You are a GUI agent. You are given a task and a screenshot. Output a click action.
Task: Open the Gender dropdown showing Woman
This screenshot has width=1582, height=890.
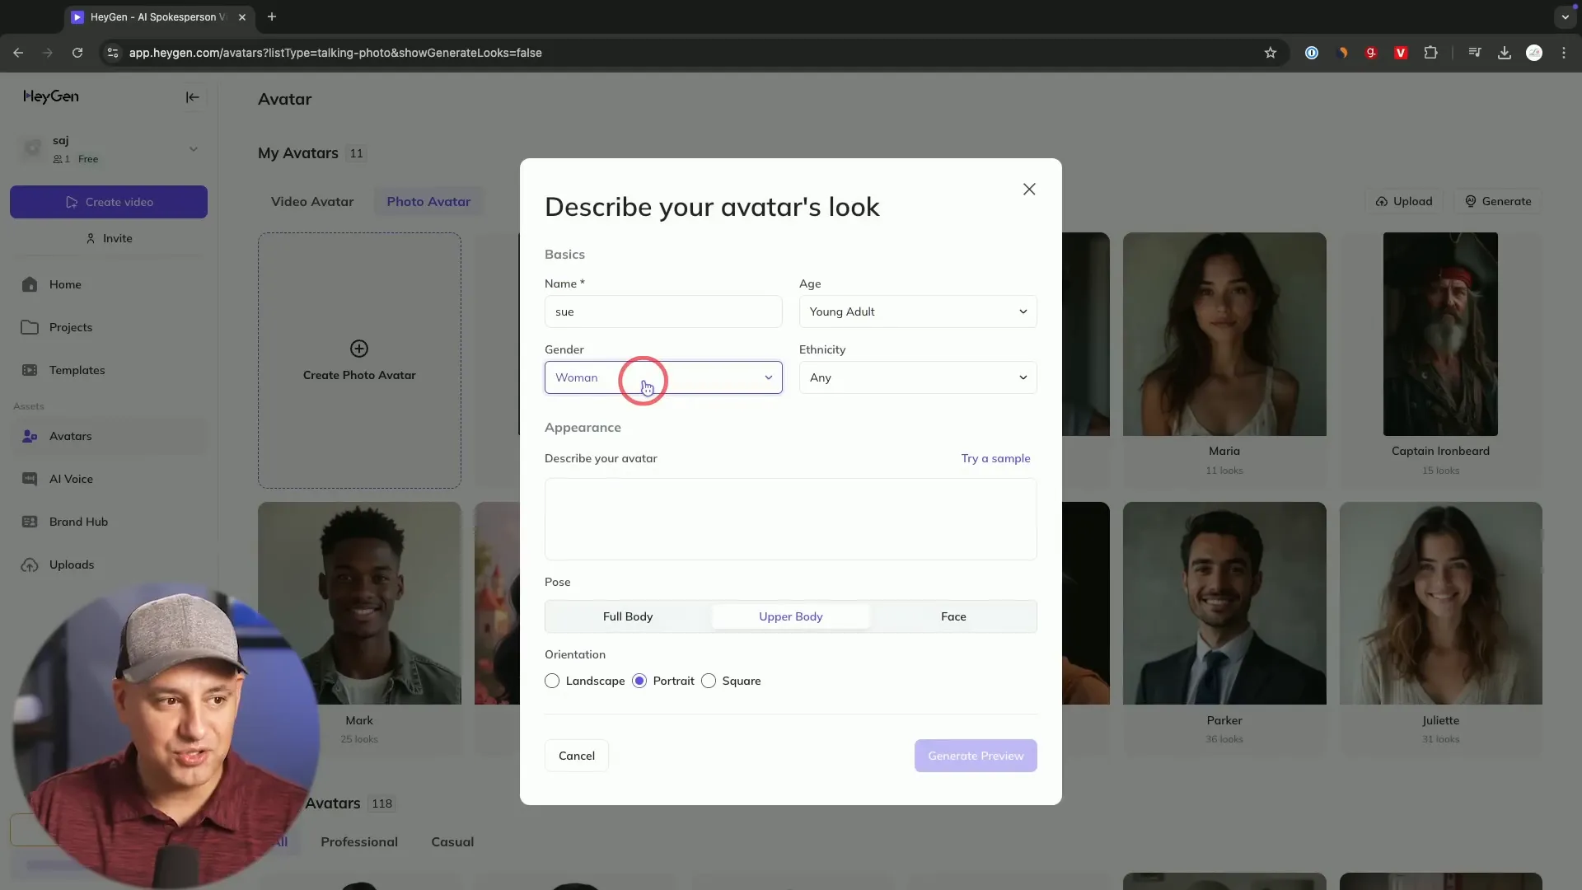pyautogui.click(x=663, y=377)
